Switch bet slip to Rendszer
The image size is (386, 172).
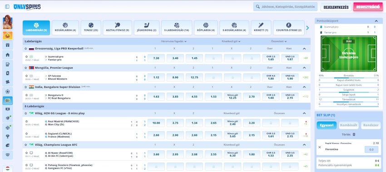pyautogui.click(x=371, y=125)
